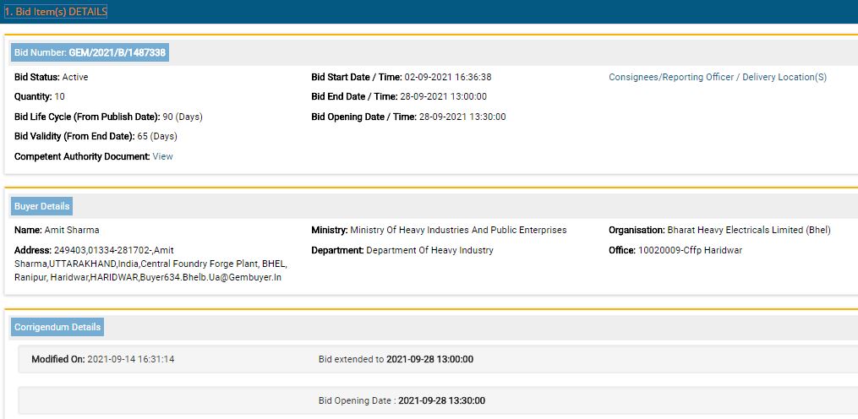The image size is (858, 419).
Task: Click the Bid Number GEM/2021/B/1487338 label
Action: coord(90,52)
